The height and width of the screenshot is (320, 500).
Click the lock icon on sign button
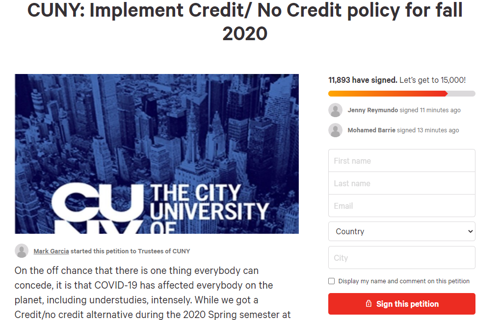tap(369, 304)
